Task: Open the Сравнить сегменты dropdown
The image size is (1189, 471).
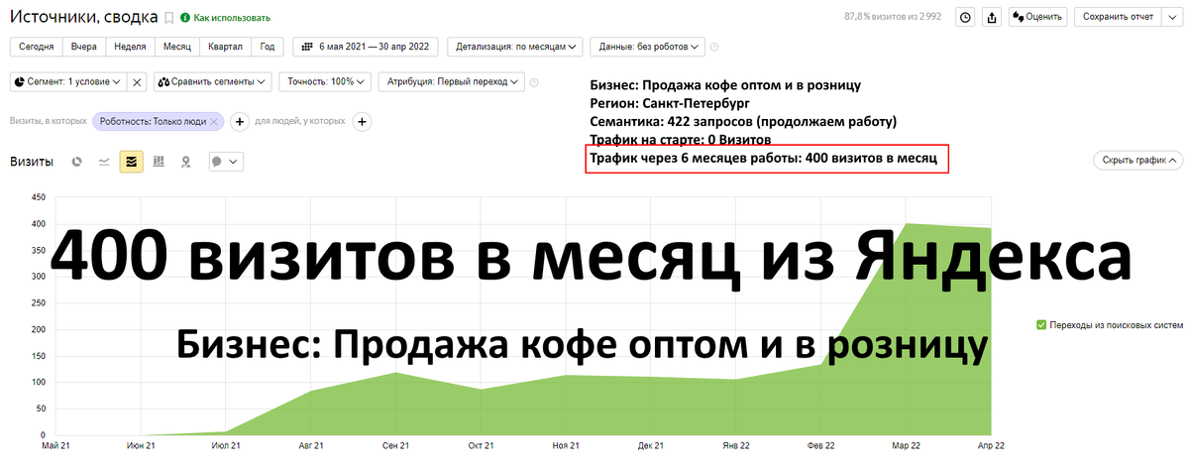Action: (213, 82)
